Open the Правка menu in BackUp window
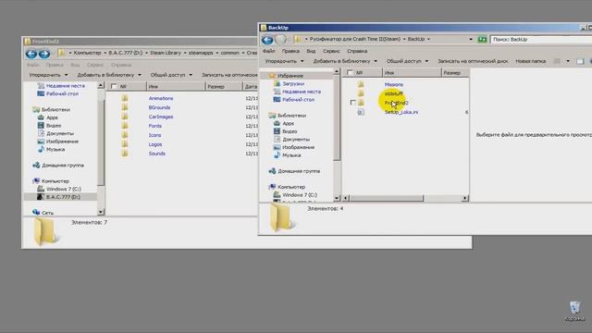 [x=290, y=51]
